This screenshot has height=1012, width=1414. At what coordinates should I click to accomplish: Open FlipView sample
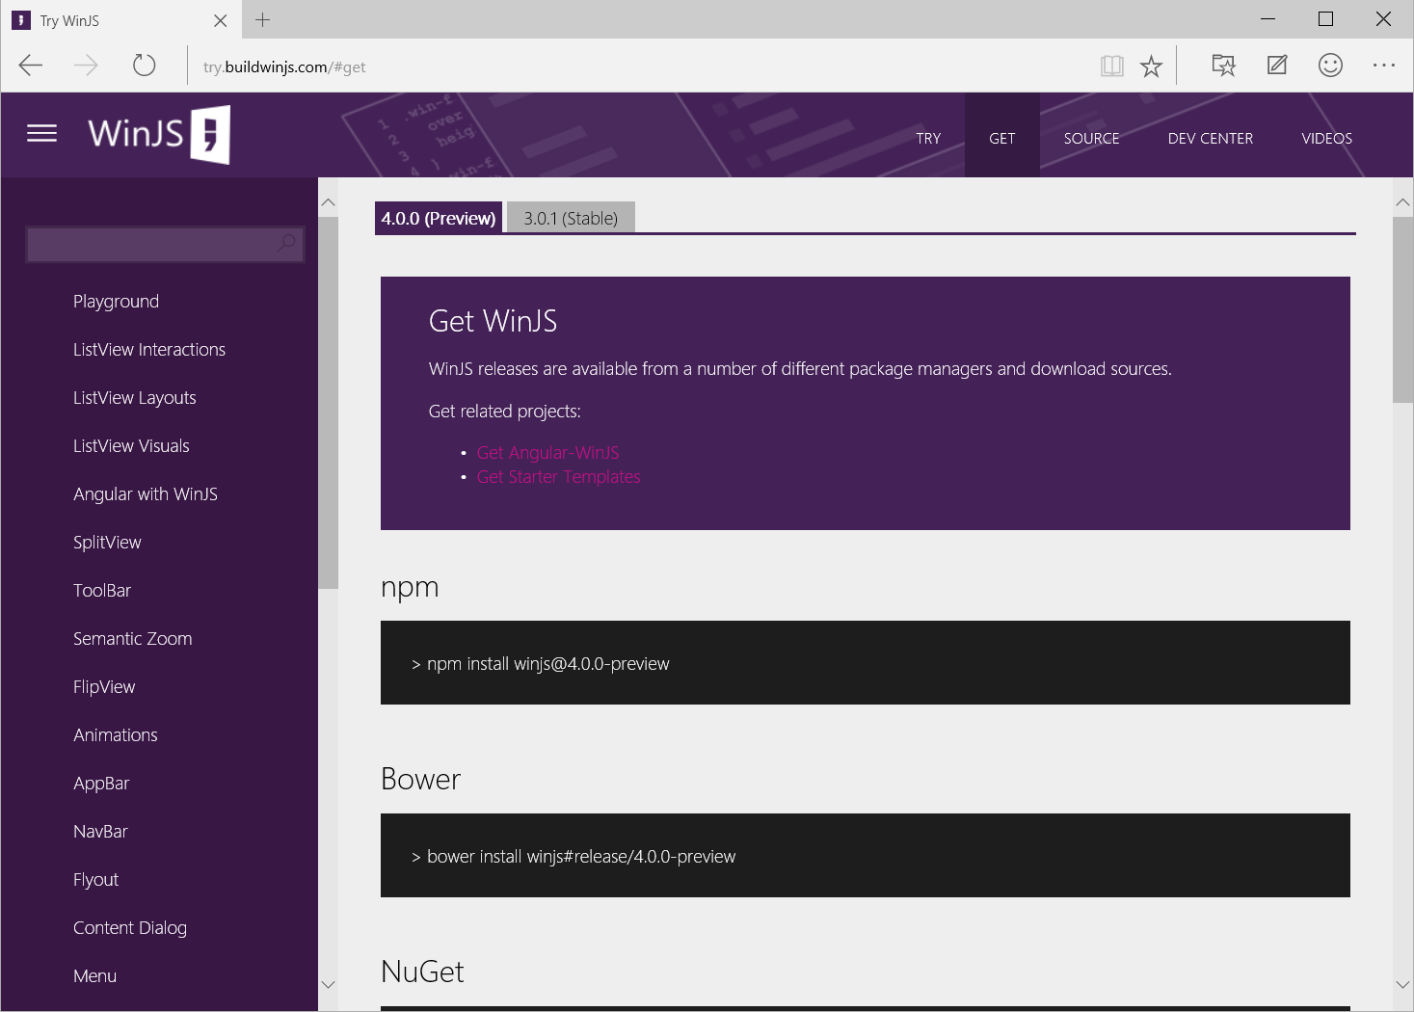click(x=104, y=686)
